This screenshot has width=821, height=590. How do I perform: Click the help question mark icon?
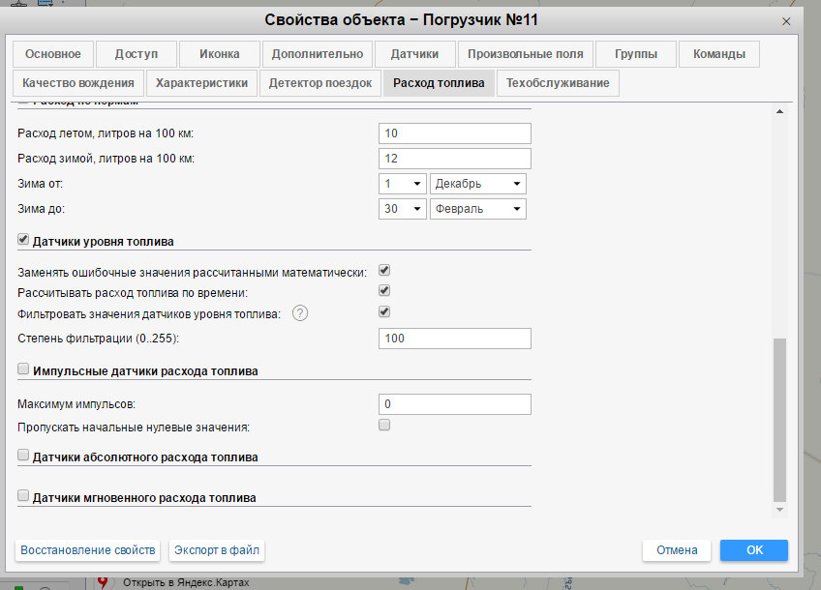(x=300, y=312)
